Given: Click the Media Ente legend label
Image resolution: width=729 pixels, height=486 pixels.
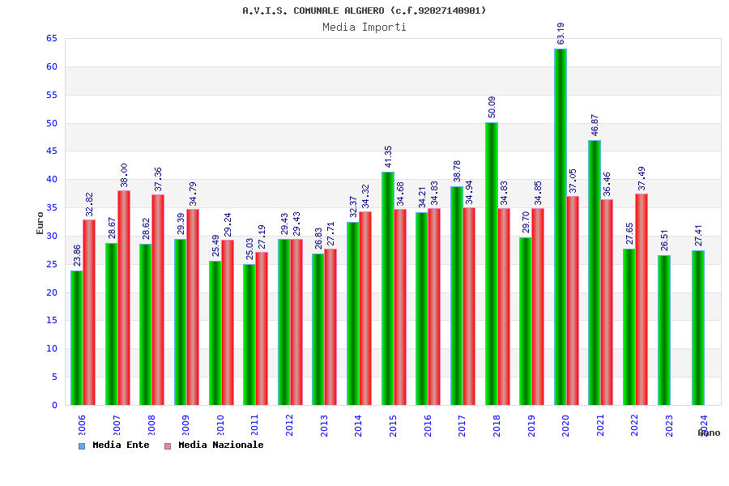Looking at the screenshot, I should (x=121, y=445).
